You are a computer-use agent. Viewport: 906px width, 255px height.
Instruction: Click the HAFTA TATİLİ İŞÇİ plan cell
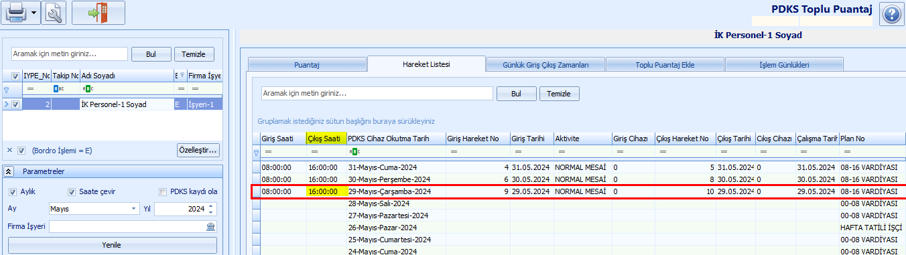click(872, 228)
